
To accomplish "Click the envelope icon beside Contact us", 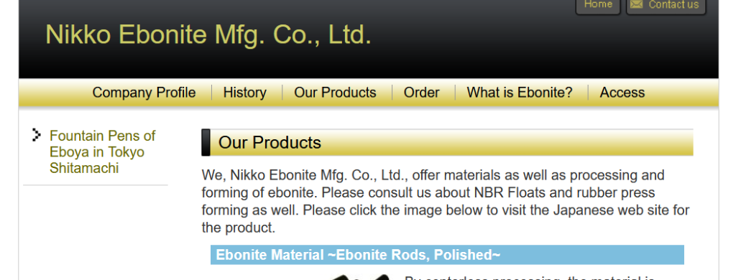I will (637, 4).
